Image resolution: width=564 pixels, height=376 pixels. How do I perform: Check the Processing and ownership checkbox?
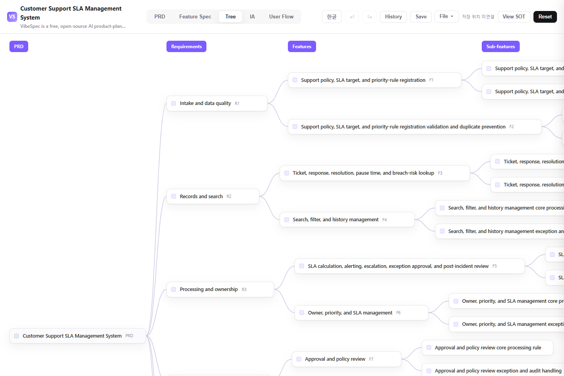(174, 289)
